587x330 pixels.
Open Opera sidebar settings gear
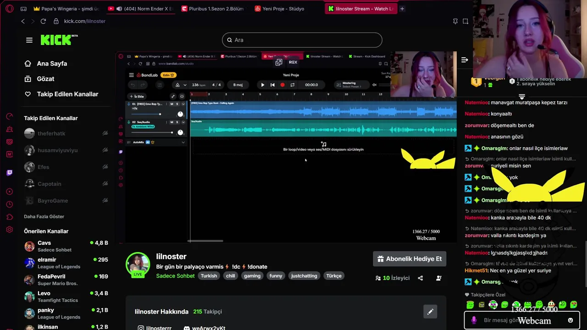(10, 230)
